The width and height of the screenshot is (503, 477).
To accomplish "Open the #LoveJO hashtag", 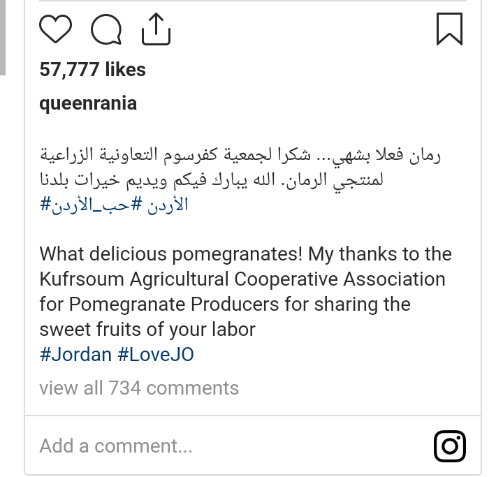I will [x=155, y=354].
